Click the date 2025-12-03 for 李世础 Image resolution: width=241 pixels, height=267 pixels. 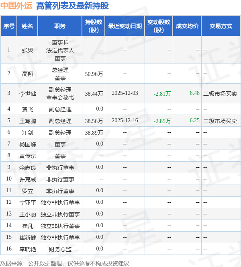point(125,93)
